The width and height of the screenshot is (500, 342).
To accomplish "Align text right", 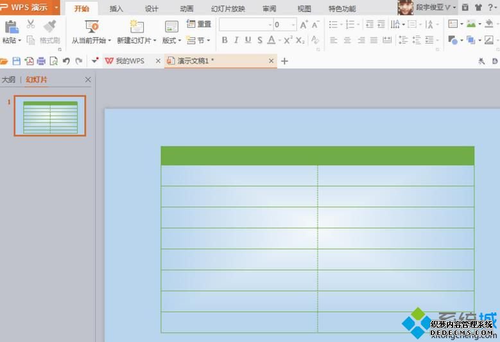I will 361,40.
